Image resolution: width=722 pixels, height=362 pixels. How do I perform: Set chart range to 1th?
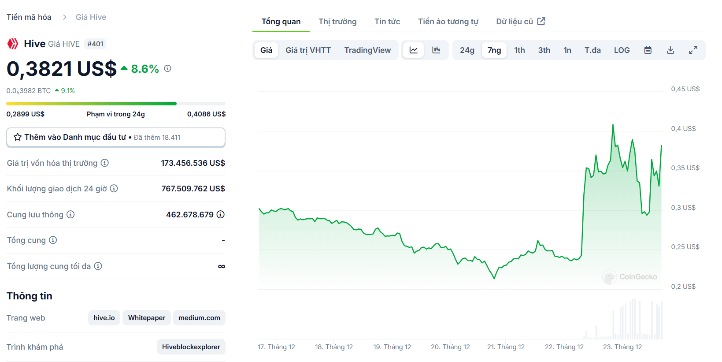520,50
